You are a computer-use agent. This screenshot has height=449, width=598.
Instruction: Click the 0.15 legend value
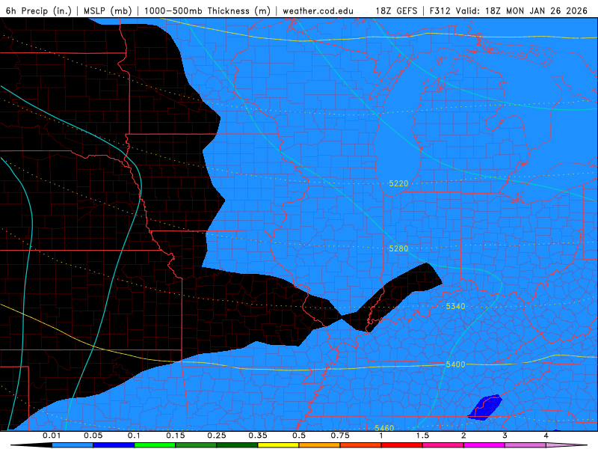pyautogui.click(x=176, y=436)
